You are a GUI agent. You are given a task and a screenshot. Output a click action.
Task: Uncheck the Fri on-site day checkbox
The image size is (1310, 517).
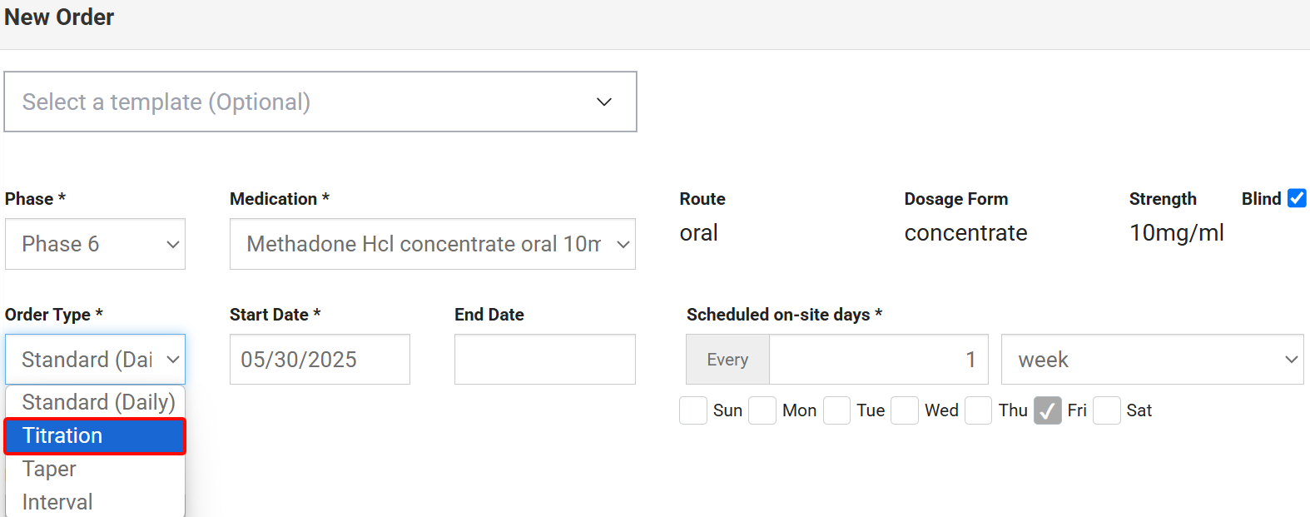click(x=1048, y=410)
